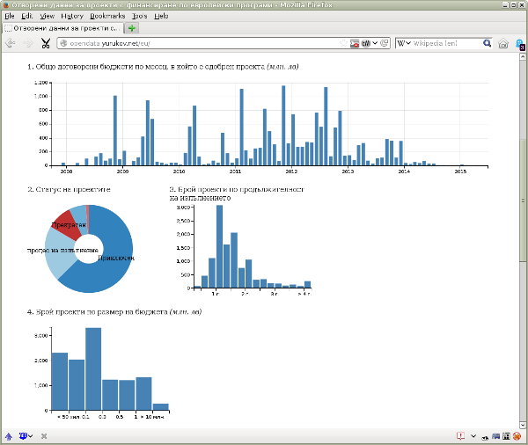Start search with the magnifying glass icon
Screen dimensions: 528x445
coord(487,43)
